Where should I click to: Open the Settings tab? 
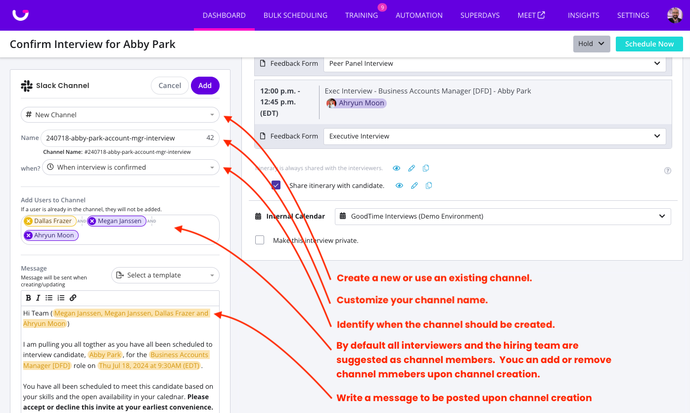pyautogui.click(x=633, y=15)
